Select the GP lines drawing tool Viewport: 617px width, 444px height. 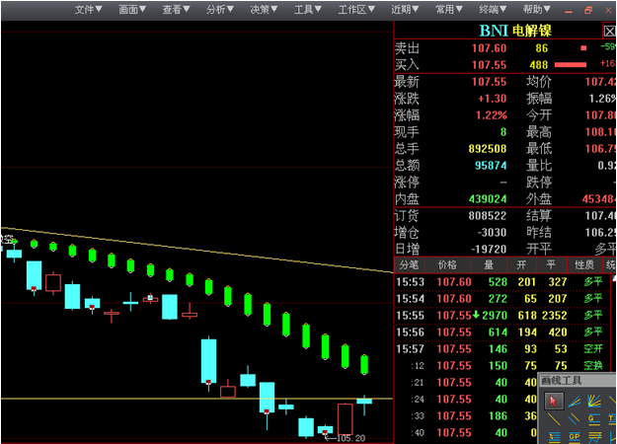coord(575,438)
